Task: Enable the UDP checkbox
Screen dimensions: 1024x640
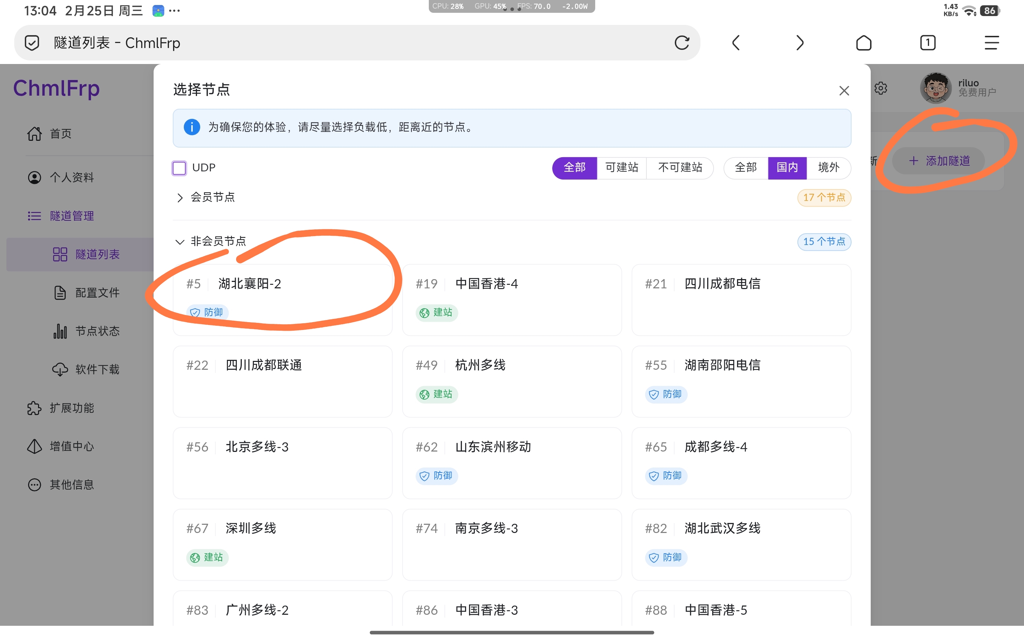Action: (x=180, y=168)
